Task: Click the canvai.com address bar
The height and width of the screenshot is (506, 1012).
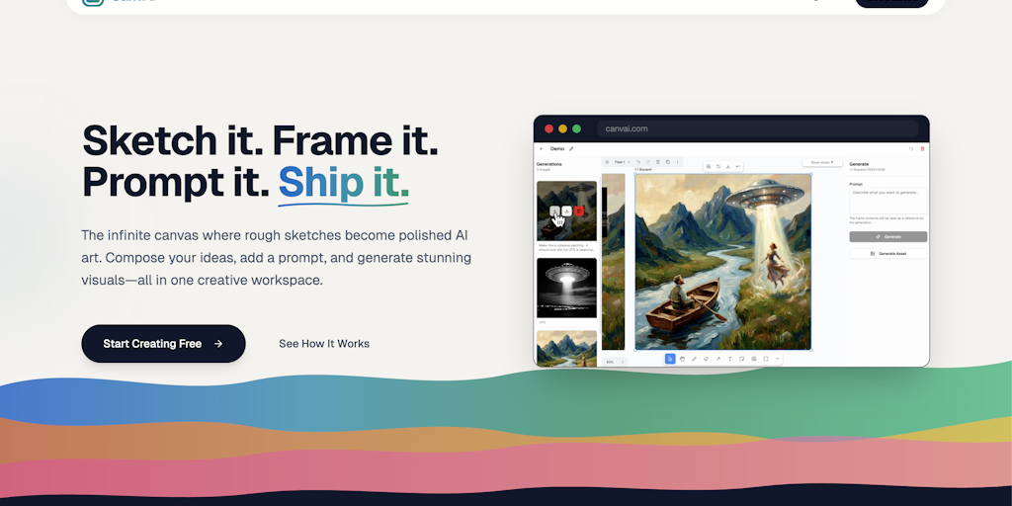Action: tap(758, 128)
